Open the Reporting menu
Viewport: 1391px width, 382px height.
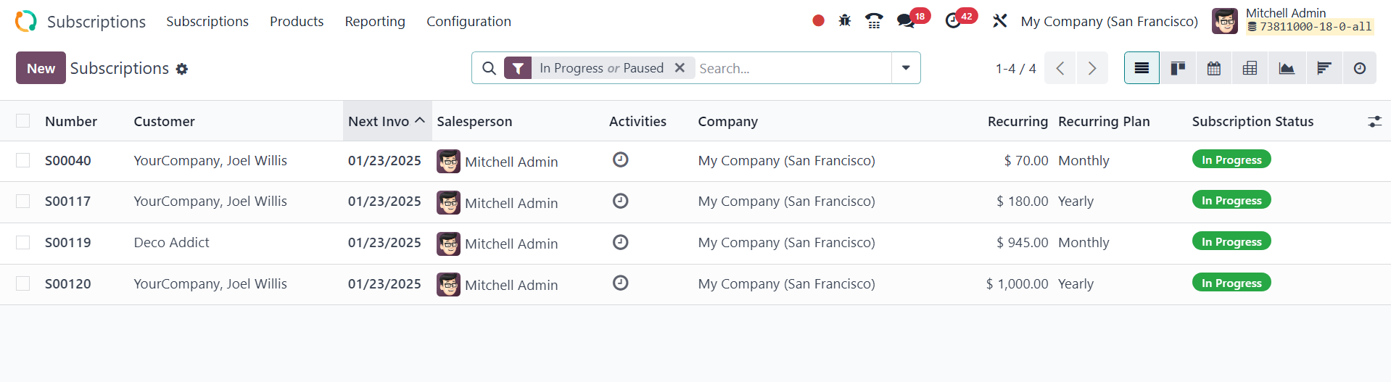[x=375, y=22]
